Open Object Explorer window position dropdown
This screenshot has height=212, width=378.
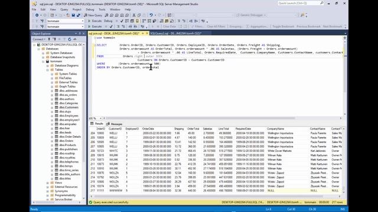(x=76, y=34)
